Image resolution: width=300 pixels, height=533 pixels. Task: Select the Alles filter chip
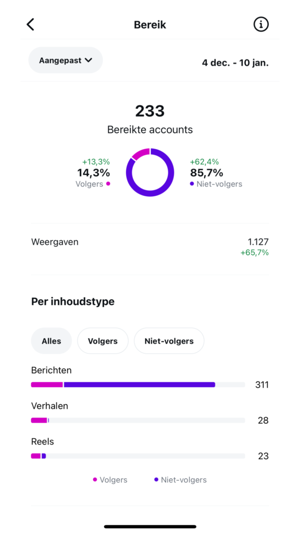coord(52,341)
